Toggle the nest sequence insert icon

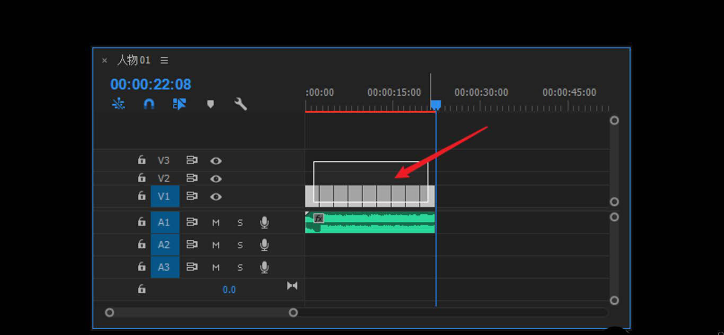(118, 104)
